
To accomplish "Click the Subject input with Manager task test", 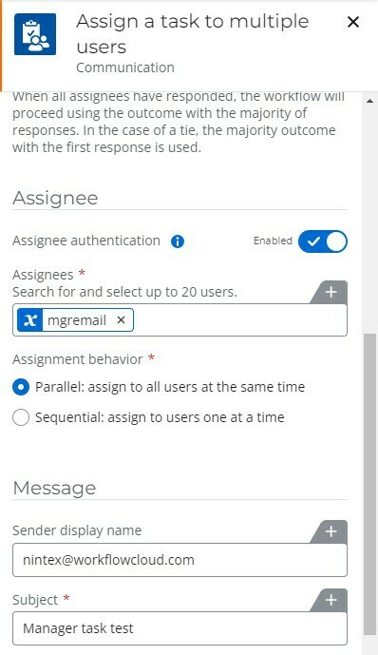I will click(180, 628).
